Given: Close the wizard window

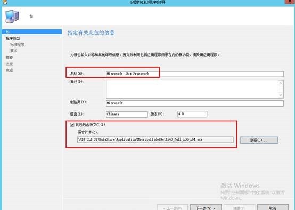Looking at the screenshot, I should point(289,2).
